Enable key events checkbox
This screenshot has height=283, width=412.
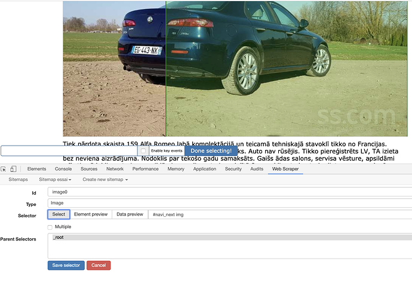pos(143,151)
